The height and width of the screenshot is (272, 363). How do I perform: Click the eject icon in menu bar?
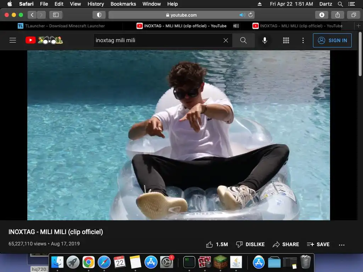(259, 4)
